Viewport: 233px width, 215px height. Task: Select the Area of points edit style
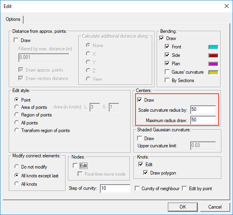(x=17, y=107)
